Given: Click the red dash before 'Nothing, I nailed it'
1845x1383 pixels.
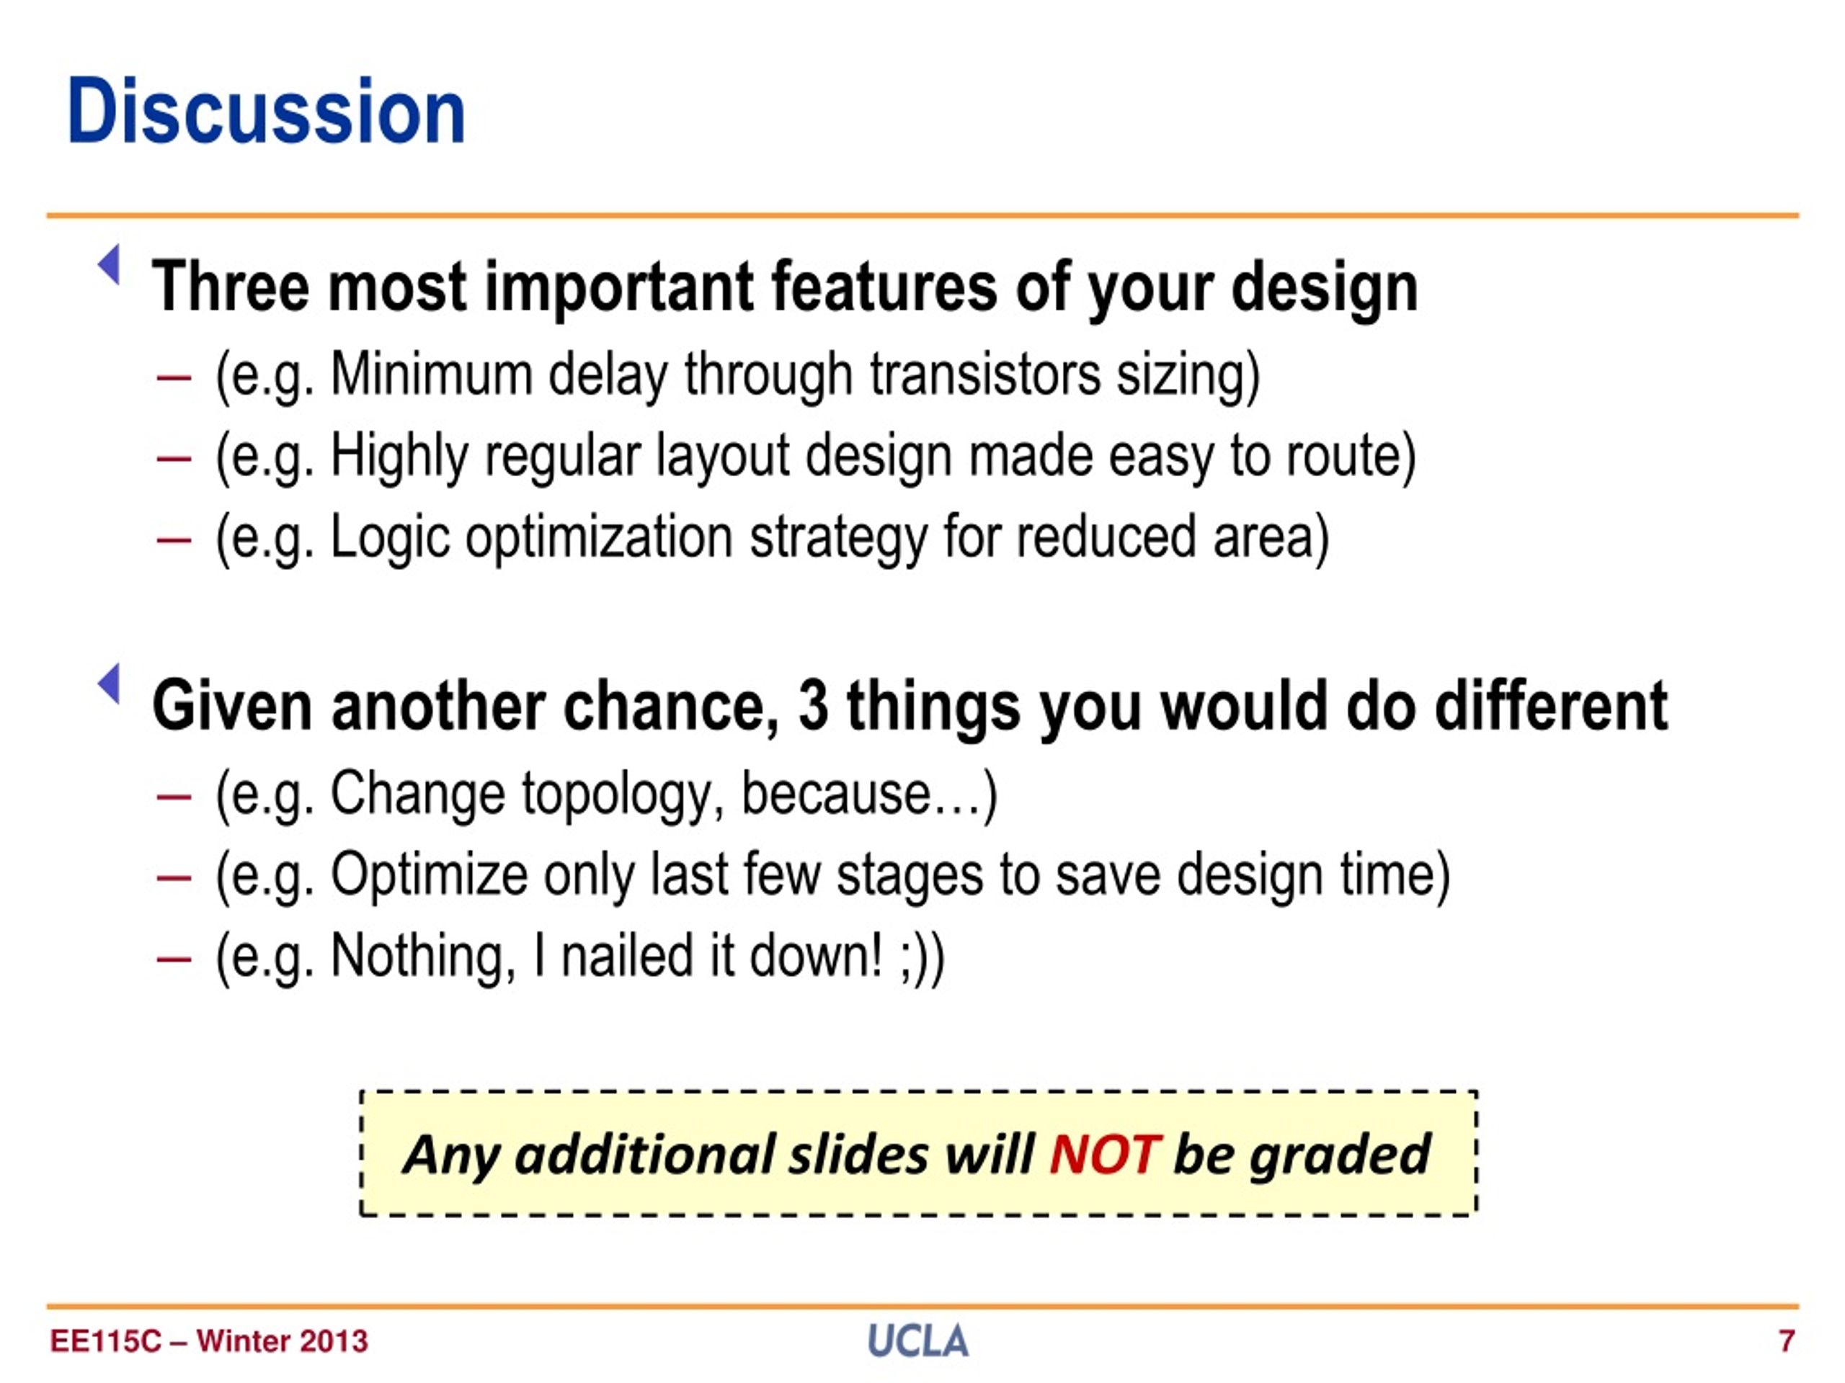Looking at the screenshot, I should [x=174, y=959].
